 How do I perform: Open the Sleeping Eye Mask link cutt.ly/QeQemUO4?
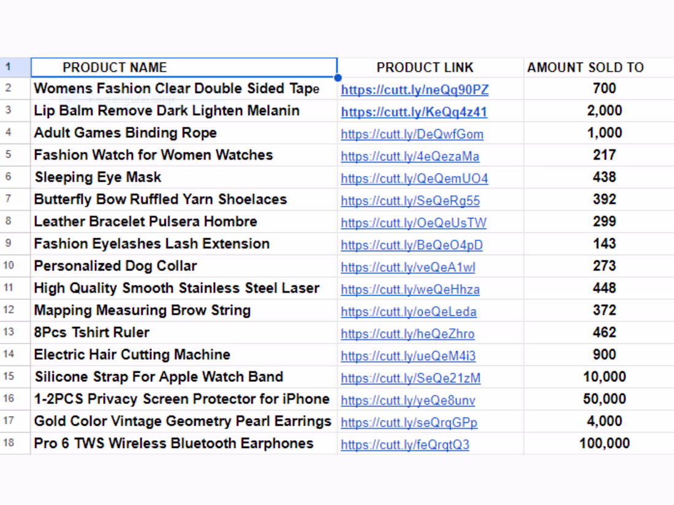(414, 178)
